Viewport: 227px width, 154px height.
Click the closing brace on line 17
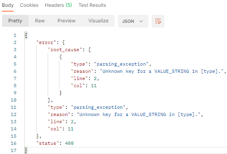pyautogui.click(x=26, y=150)
